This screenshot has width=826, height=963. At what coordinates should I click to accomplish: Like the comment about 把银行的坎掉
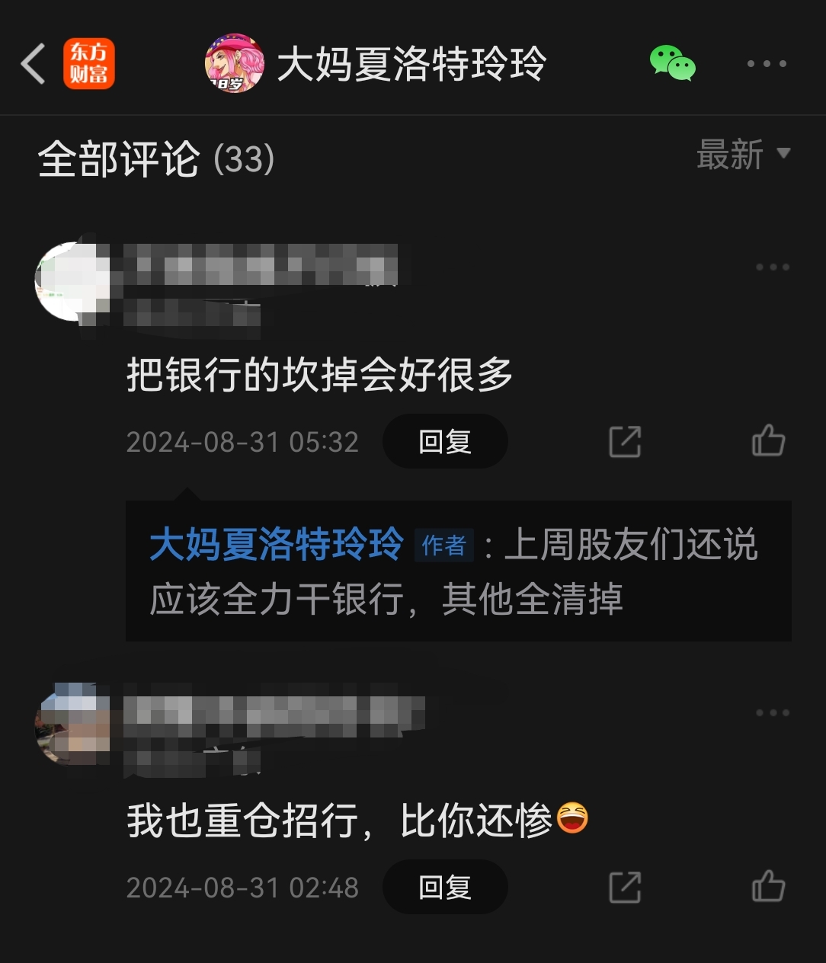pos(768,440)
